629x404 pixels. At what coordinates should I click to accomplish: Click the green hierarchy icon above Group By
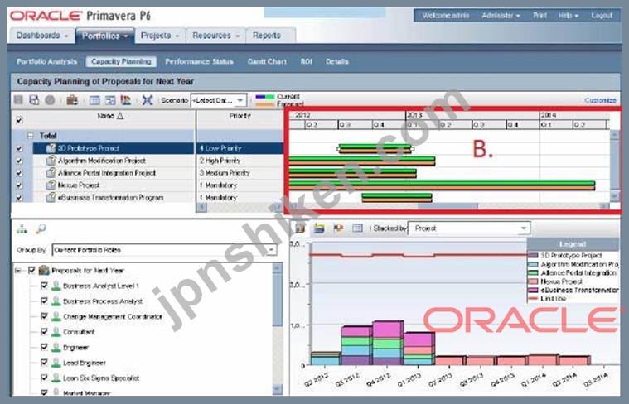(x=22, y=228)
